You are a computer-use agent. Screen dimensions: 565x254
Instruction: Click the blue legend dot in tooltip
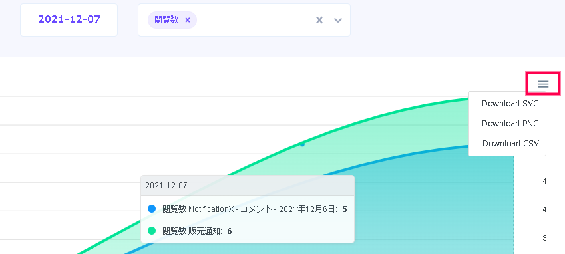152,209
